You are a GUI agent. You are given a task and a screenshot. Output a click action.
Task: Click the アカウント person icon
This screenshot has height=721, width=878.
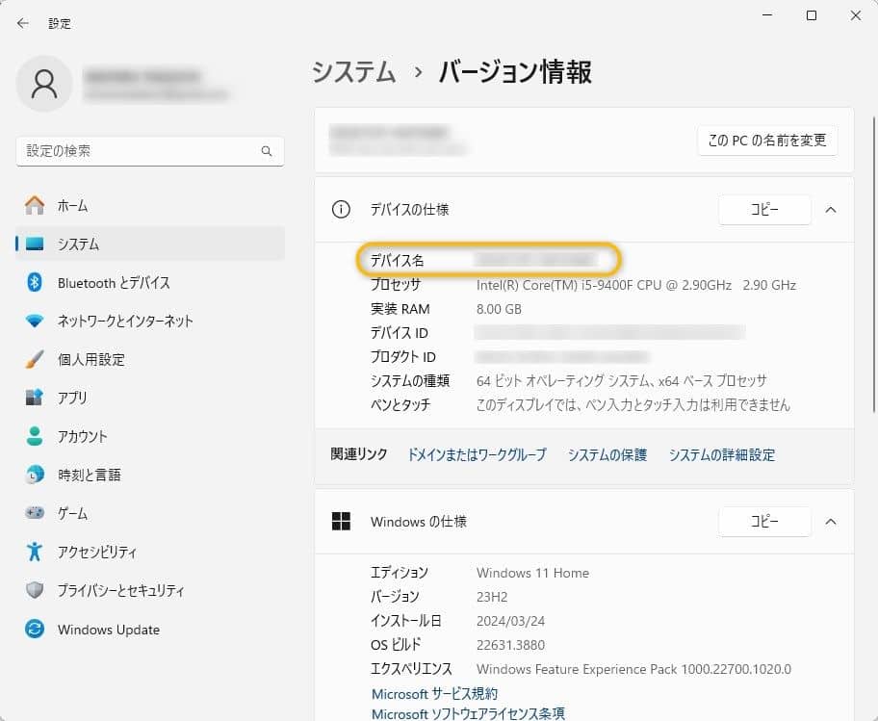coord(34,436)
